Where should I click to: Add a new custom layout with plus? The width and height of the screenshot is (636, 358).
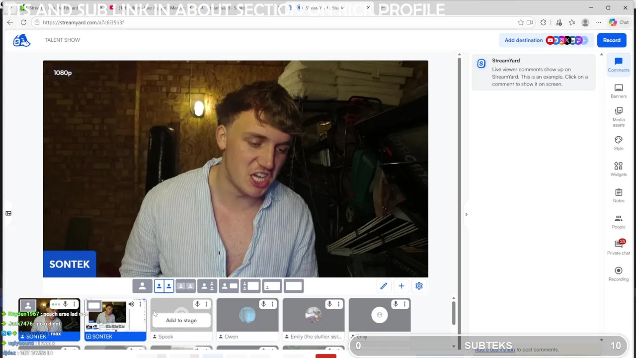[401, 286]
